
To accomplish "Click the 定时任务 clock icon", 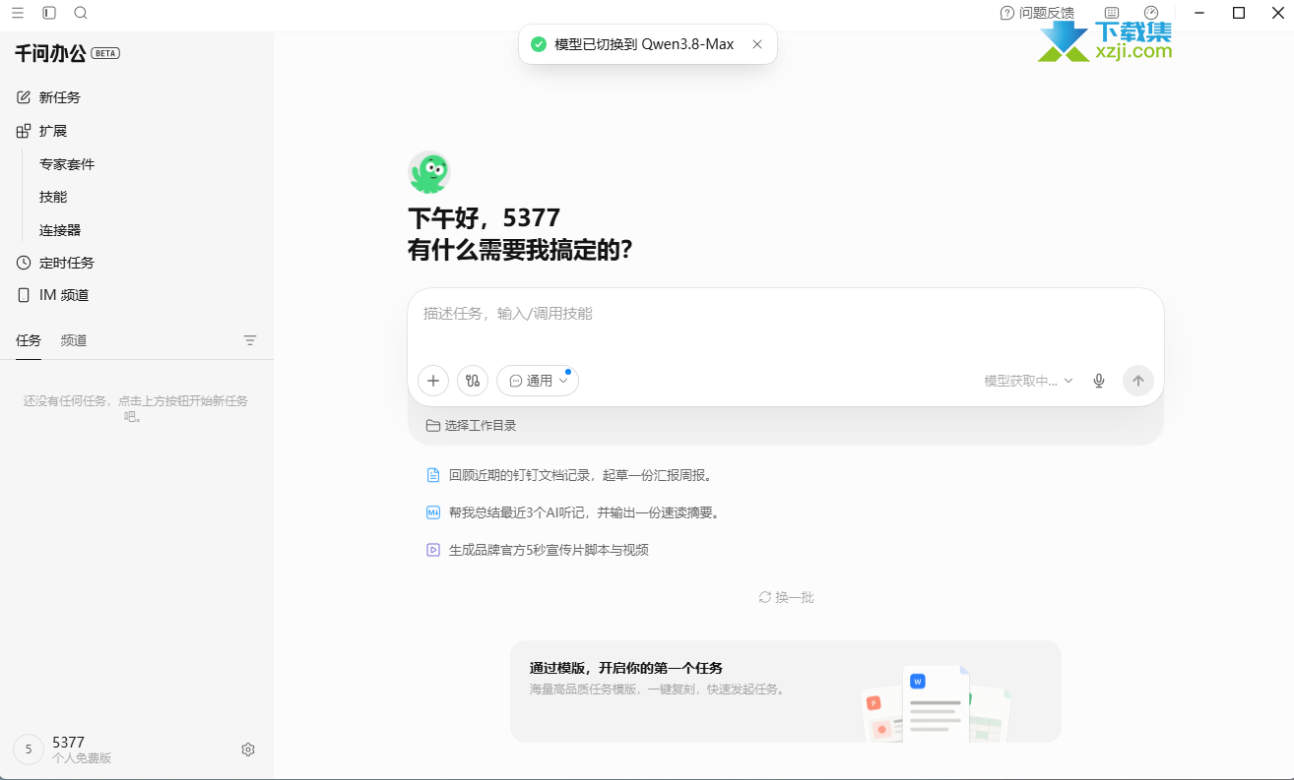I will pos(24,263).
